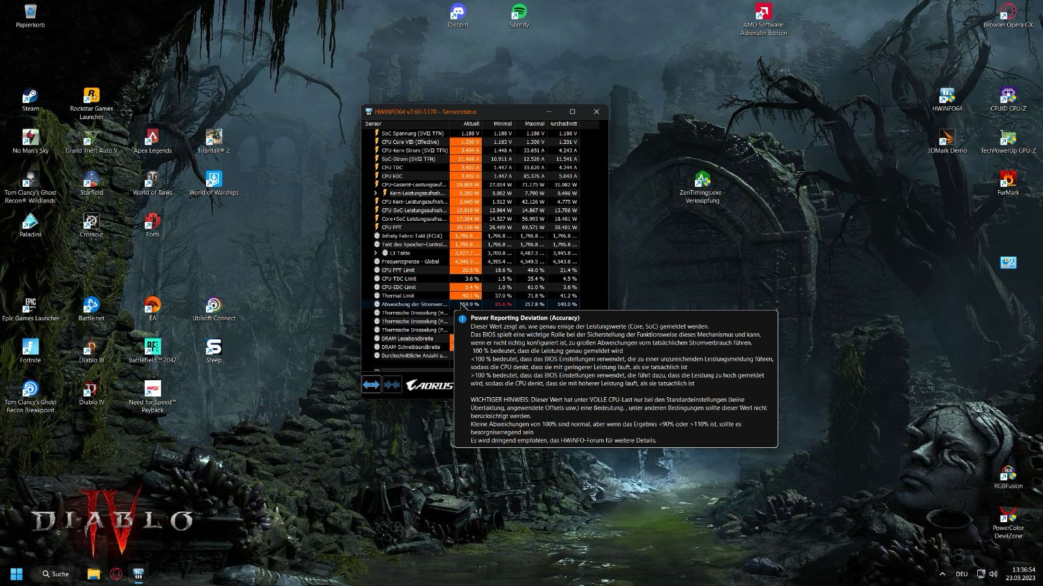Select the Fortnite desktop icon
The image size is (1043, 586).
coord(30,350)
